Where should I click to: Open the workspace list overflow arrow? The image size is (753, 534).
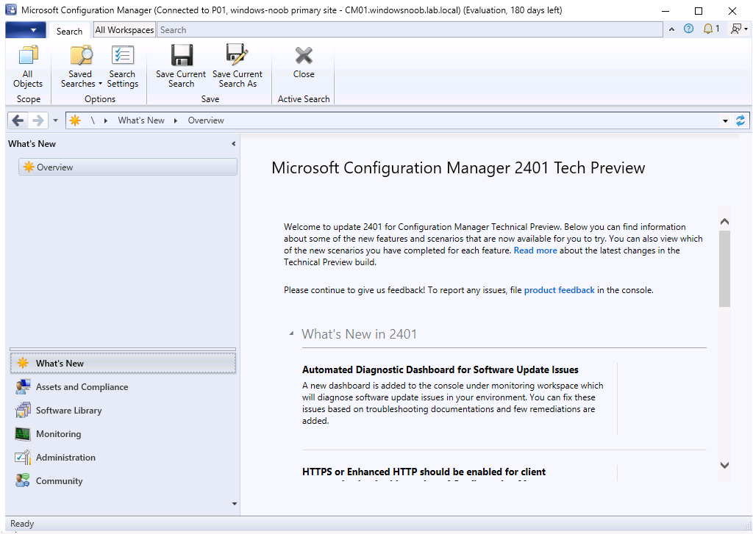pos(235,504)
